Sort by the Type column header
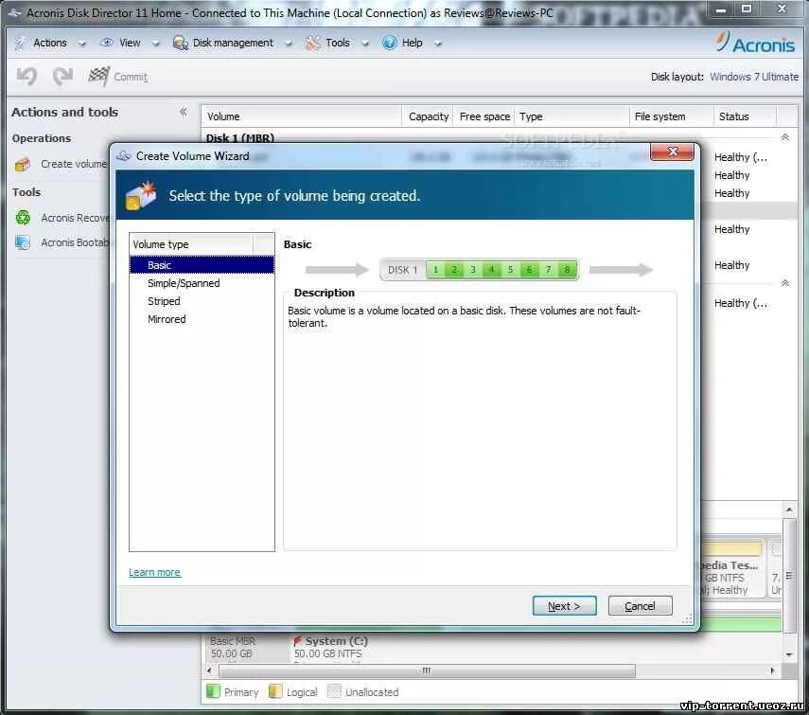Viewport: 809px width, 715px height. coord(572,116)
